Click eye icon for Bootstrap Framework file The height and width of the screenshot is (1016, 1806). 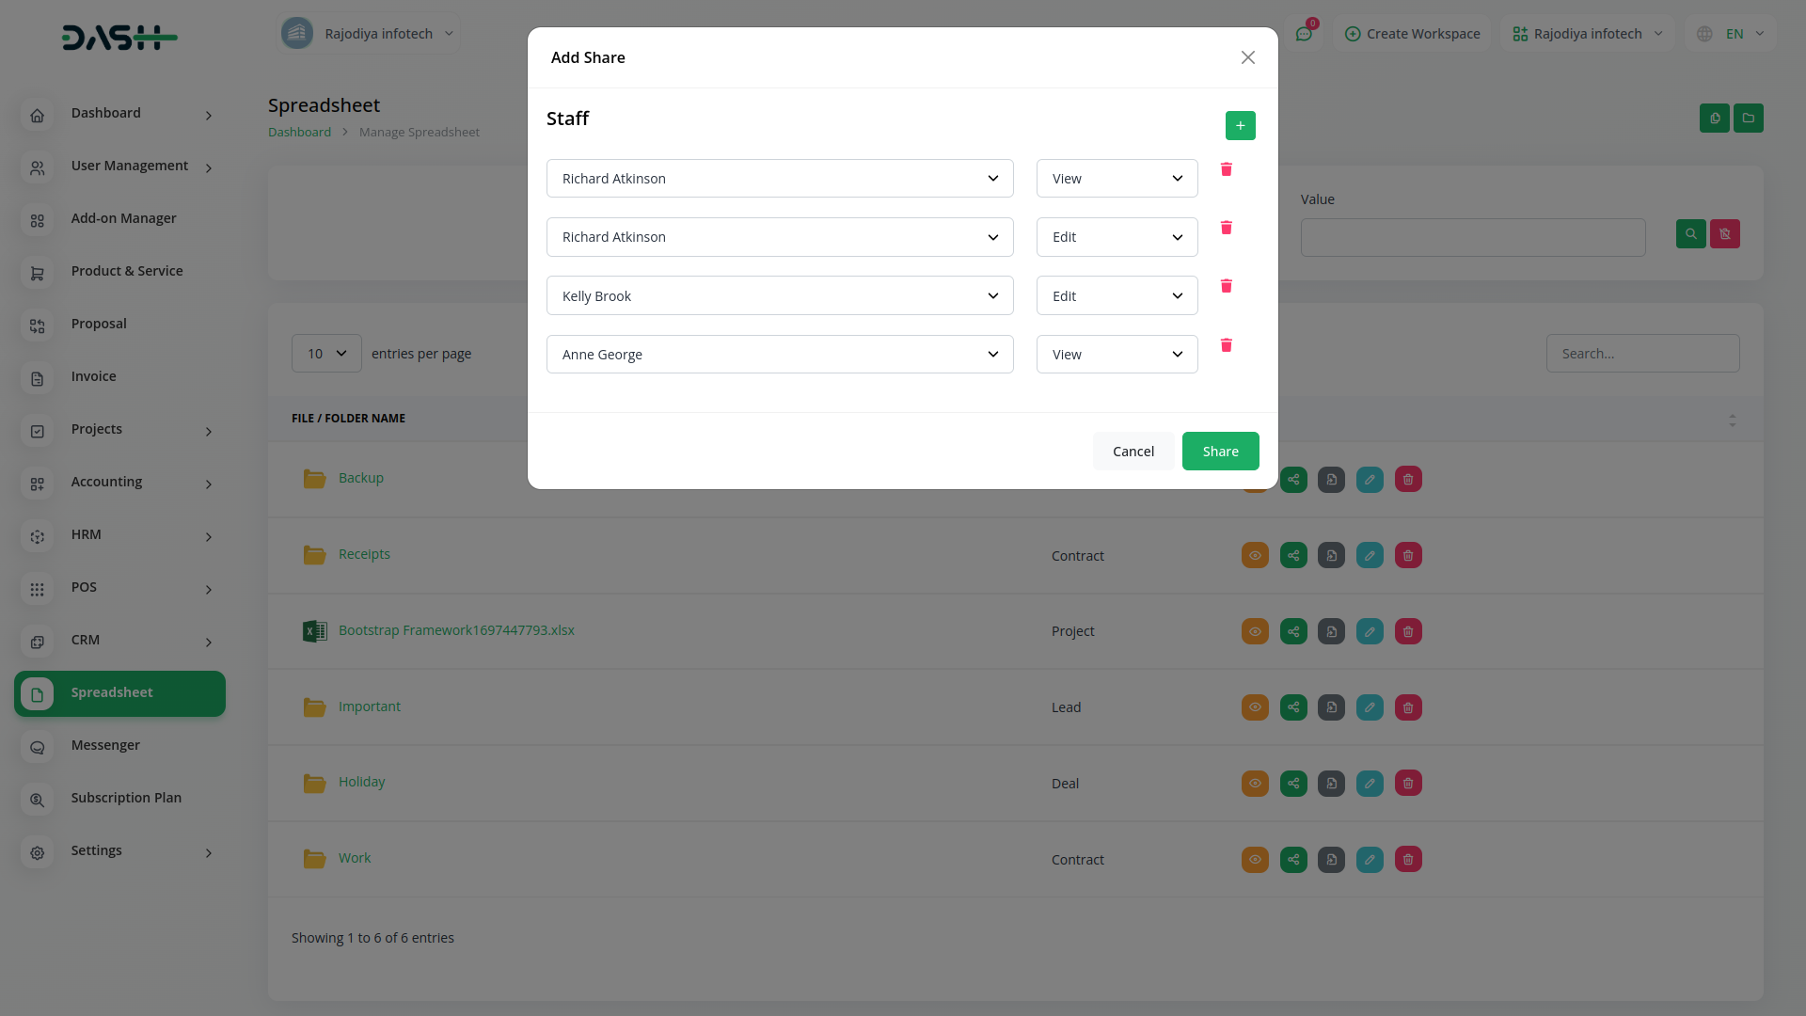click(x=1255, y=631)
